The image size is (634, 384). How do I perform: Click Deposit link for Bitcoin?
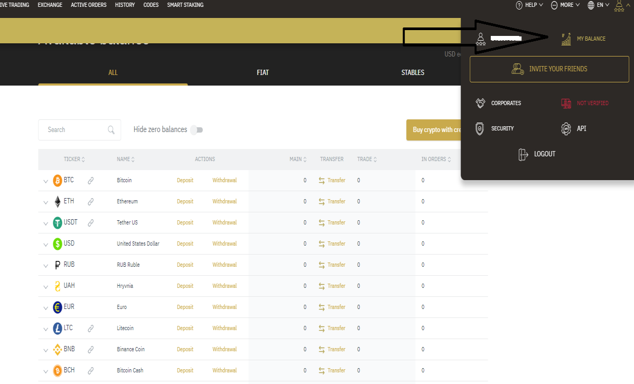tap(185, 181)
